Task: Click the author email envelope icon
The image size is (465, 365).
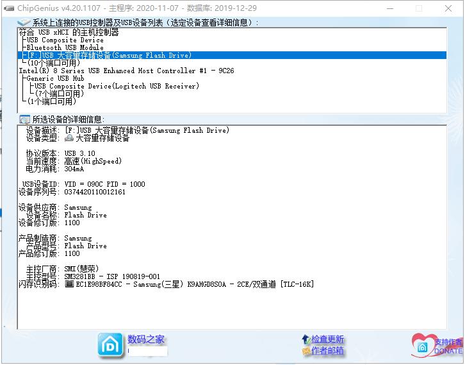Action: tap(306, 351)
